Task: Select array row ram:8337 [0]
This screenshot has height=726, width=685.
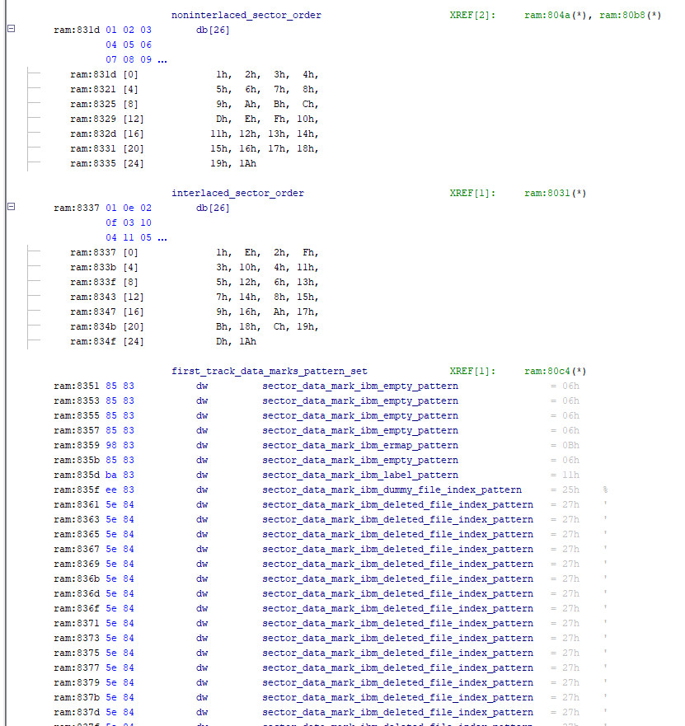Action: 194,252
